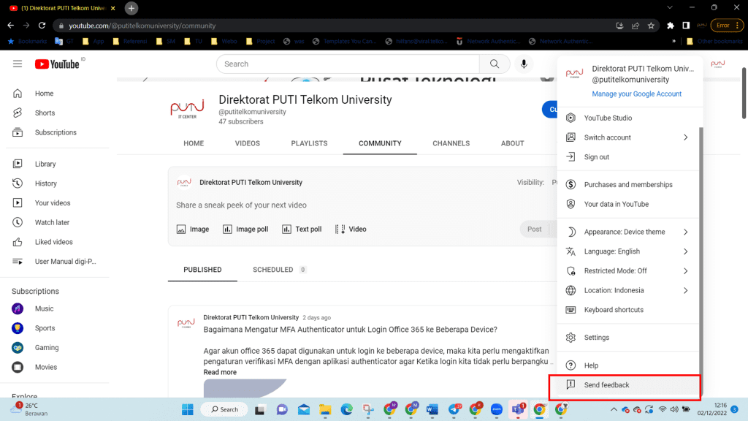Add an Image to the post
The width and height of the screenshot is (748, 421).
click(x=193, y=230)
